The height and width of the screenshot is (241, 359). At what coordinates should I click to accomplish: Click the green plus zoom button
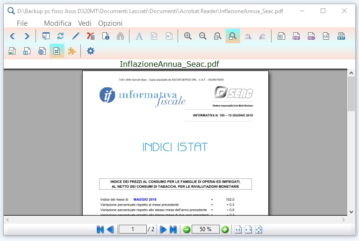coord(225,229)
